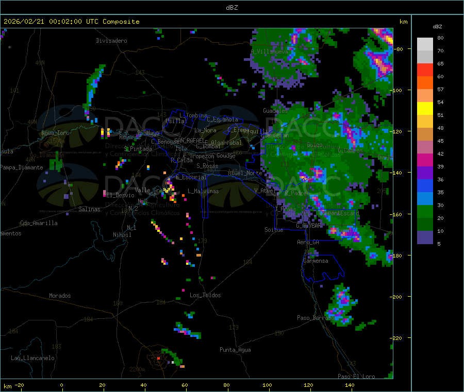Click the Carmensa label
Viewport: 464px width, 392px height.
316,261
